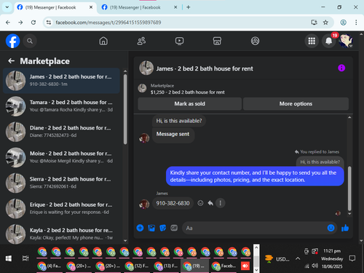Open the account profile picture menu
The width and height of the screenshot is (364, 273).
[x=346, y=41]
